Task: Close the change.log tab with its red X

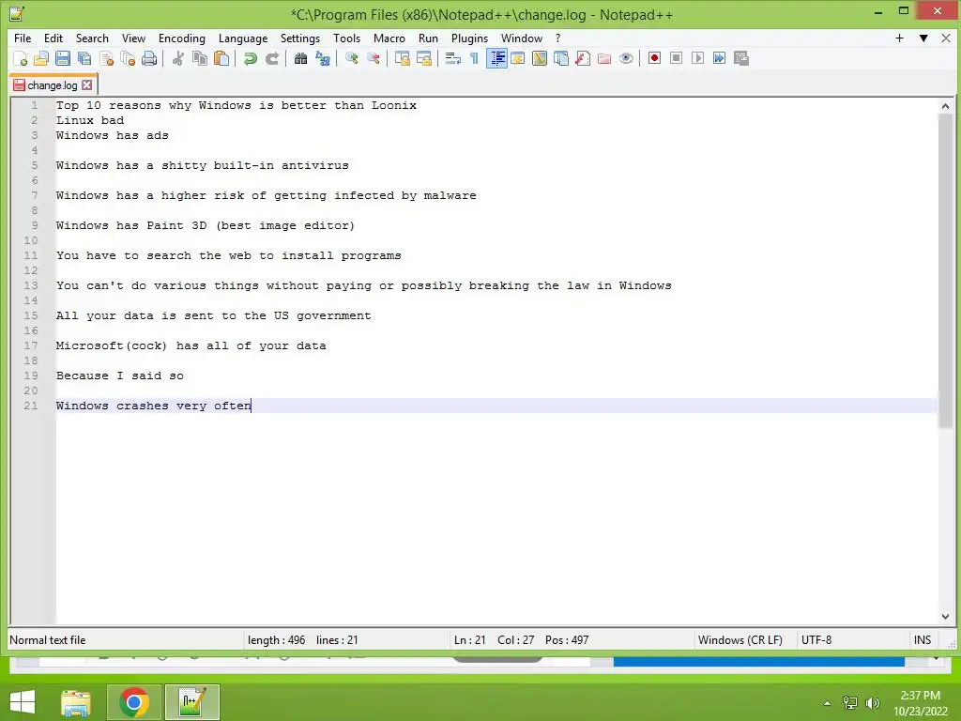Action: click(x=87, y=85)
